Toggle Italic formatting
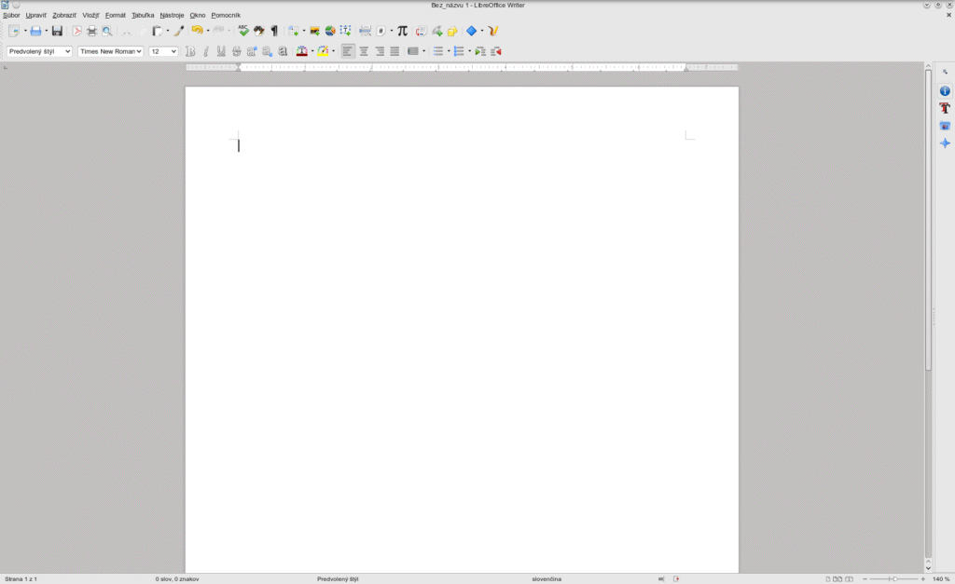 click(x=206, y=52)
